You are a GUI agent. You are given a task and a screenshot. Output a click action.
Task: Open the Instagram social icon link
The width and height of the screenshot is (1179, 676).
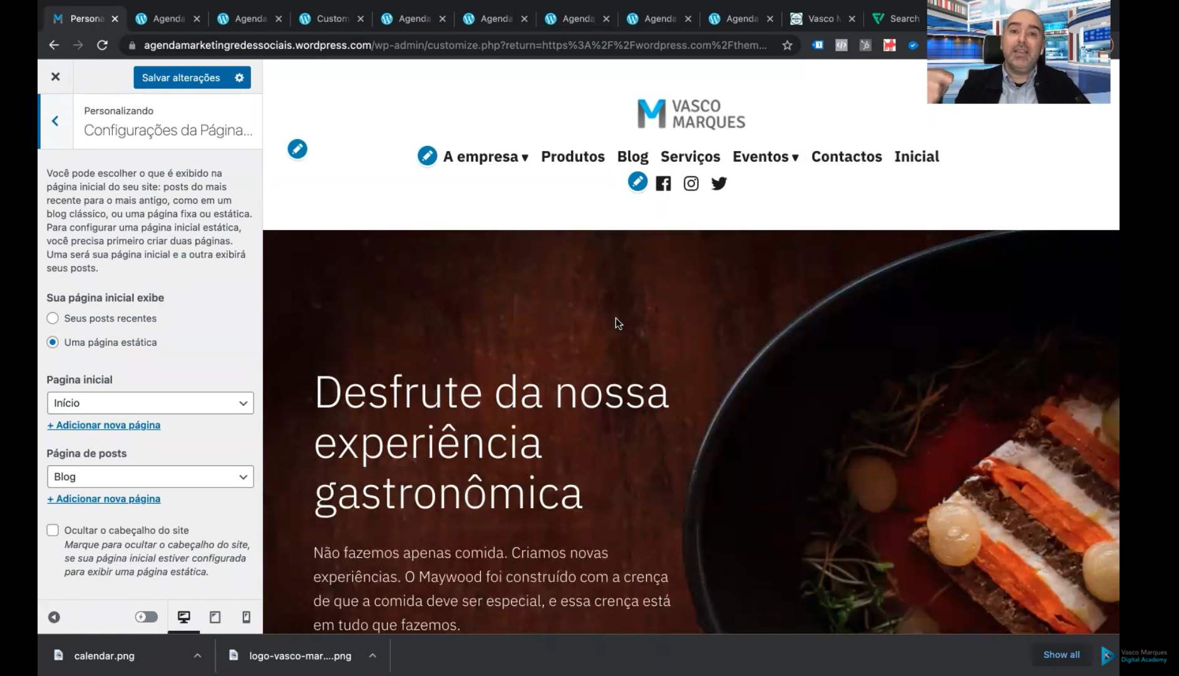click(x=691, y=184)
